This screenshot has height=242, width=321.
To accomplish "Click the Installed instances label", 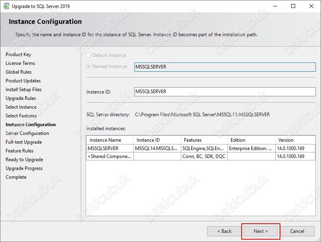I will 106,129.
